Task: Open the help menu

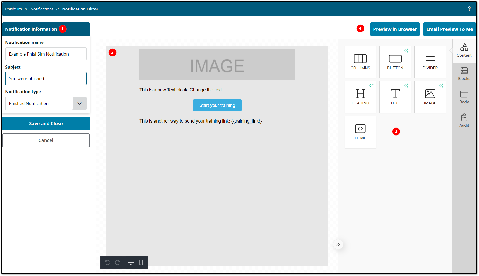Action: (x=469, y=9)
